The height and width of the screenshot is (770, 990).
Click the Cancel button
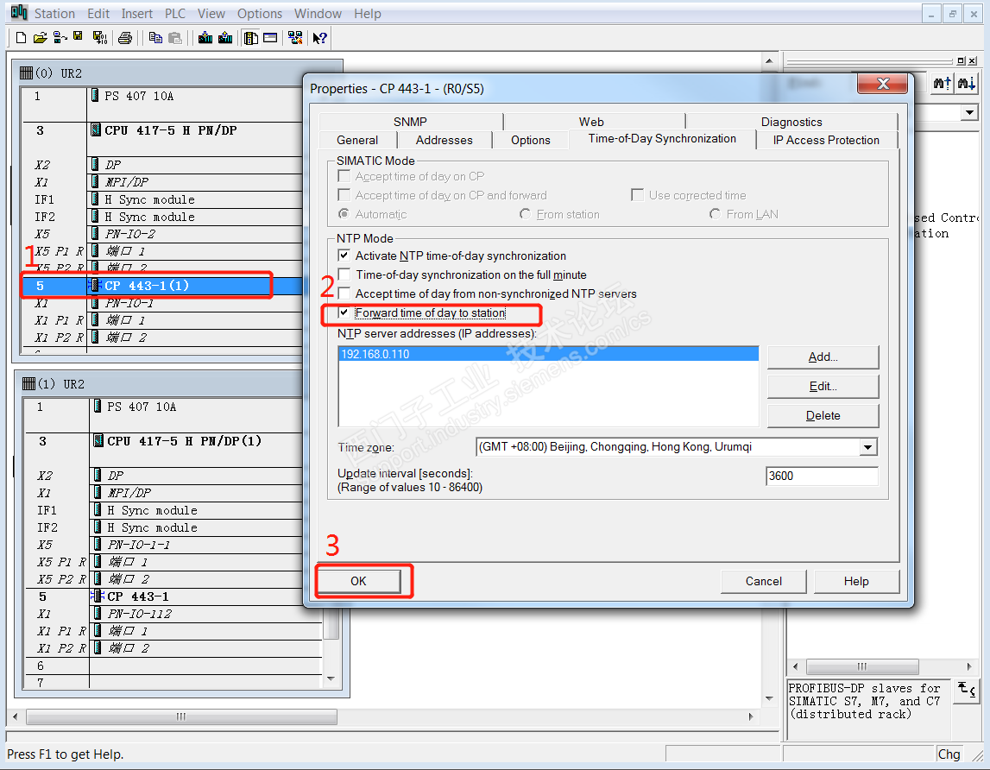pyautogui.click(x=763, y=581)
